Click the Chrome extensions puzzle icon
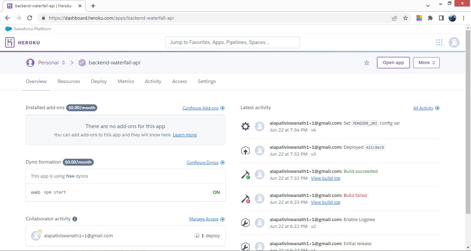The width and height of the screenshot is (471, 251). click(430, 18)
